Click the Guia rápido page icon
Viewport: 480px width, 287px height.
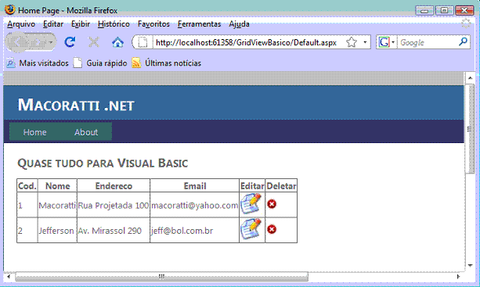(78, 63)
